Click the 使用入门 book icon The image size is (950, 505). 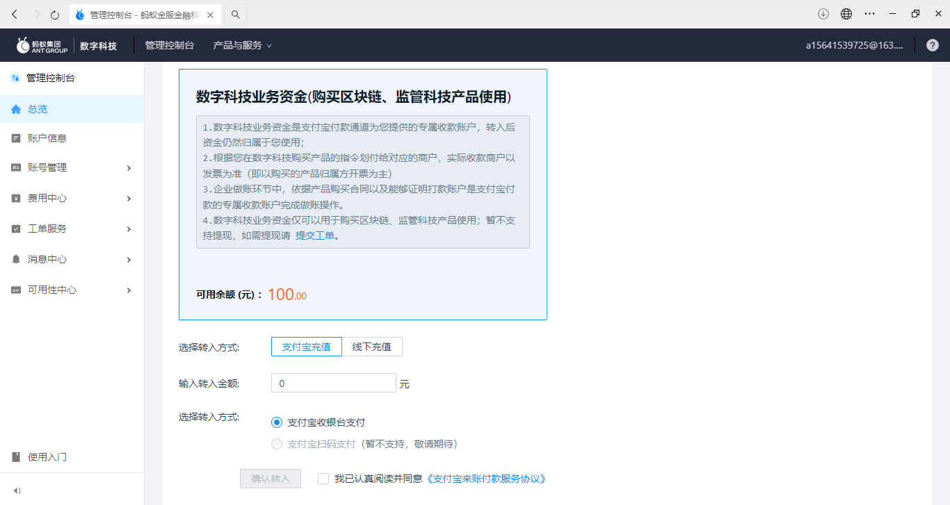click(x=16, y=457)
